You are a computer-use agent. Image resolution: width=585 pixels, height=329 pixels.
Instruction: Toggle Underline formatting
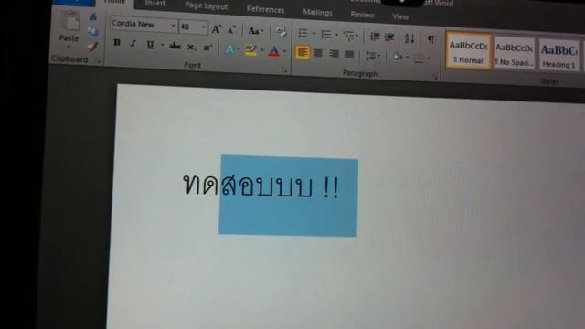click(x=150, y=45)
